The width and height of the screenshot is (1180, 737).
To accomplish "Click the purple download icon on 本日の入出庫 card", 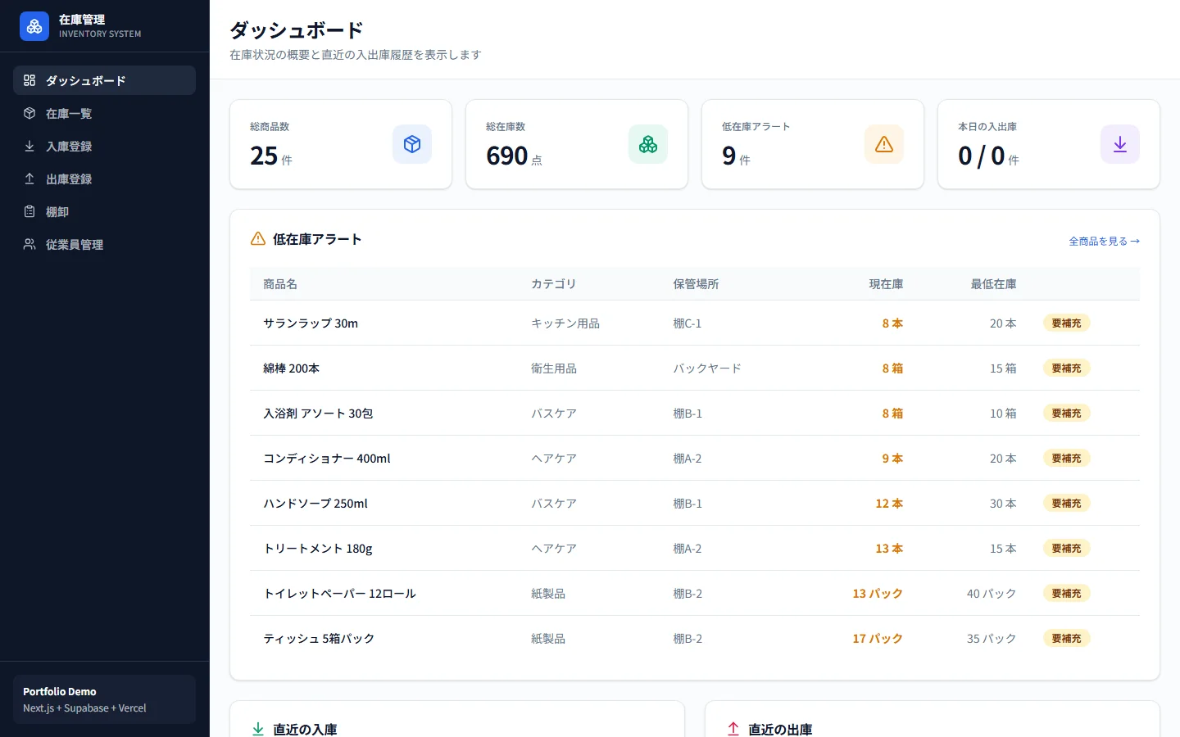I will pyautogui.click(x=1120, y=144).
